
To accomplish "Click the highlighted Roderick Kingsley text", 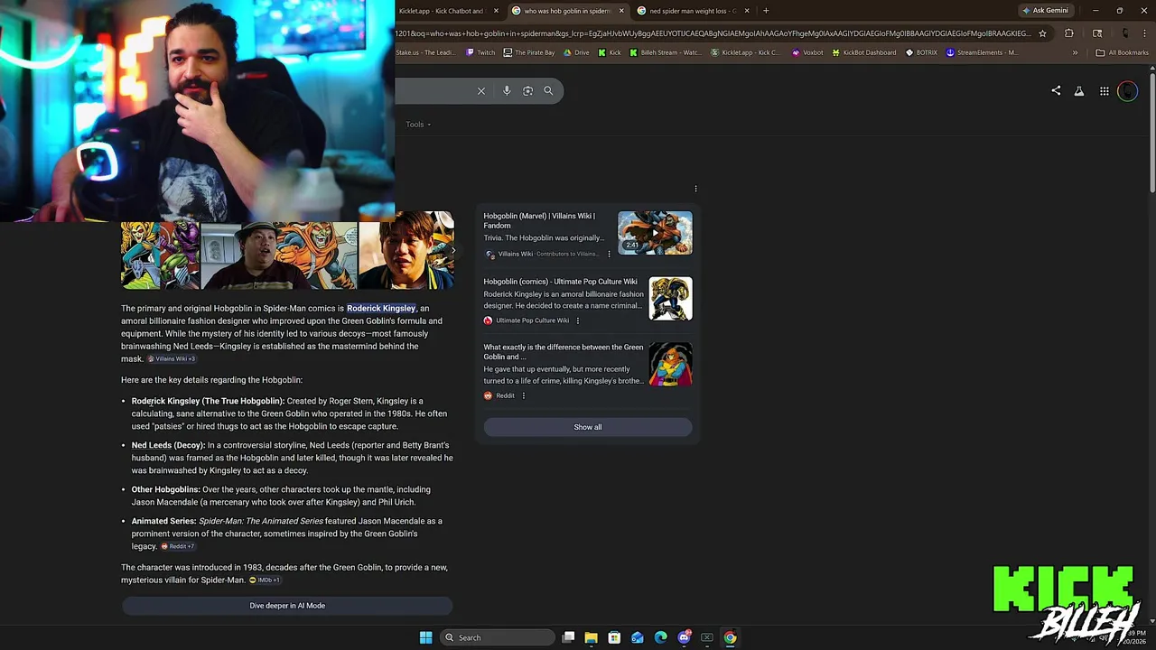I will pos(381,309).
